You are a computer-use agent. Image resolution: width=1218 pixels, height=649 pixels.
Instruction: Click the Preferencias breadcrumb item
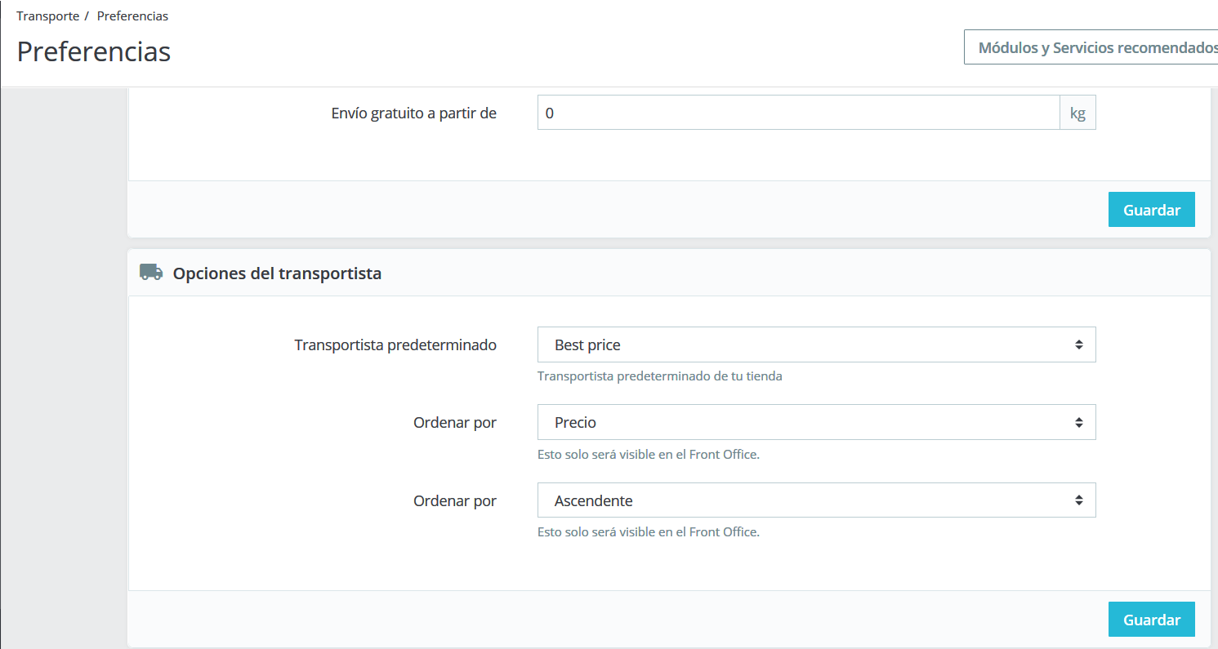pyautogui.click(x=132, y=16)
